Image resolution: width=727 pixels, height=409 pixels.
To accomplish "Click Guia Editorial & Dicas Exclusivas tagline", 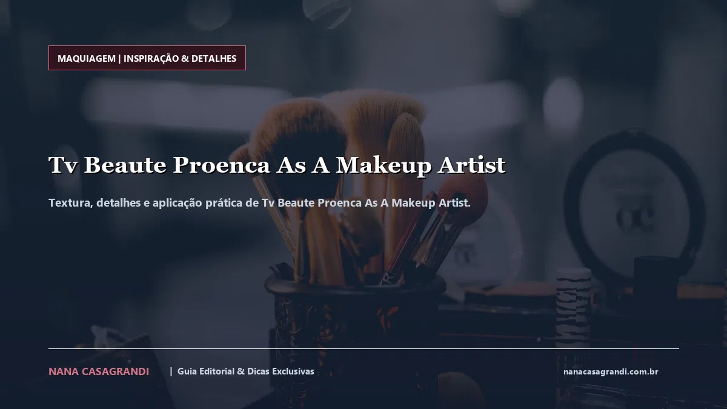I will coord(246,371).
